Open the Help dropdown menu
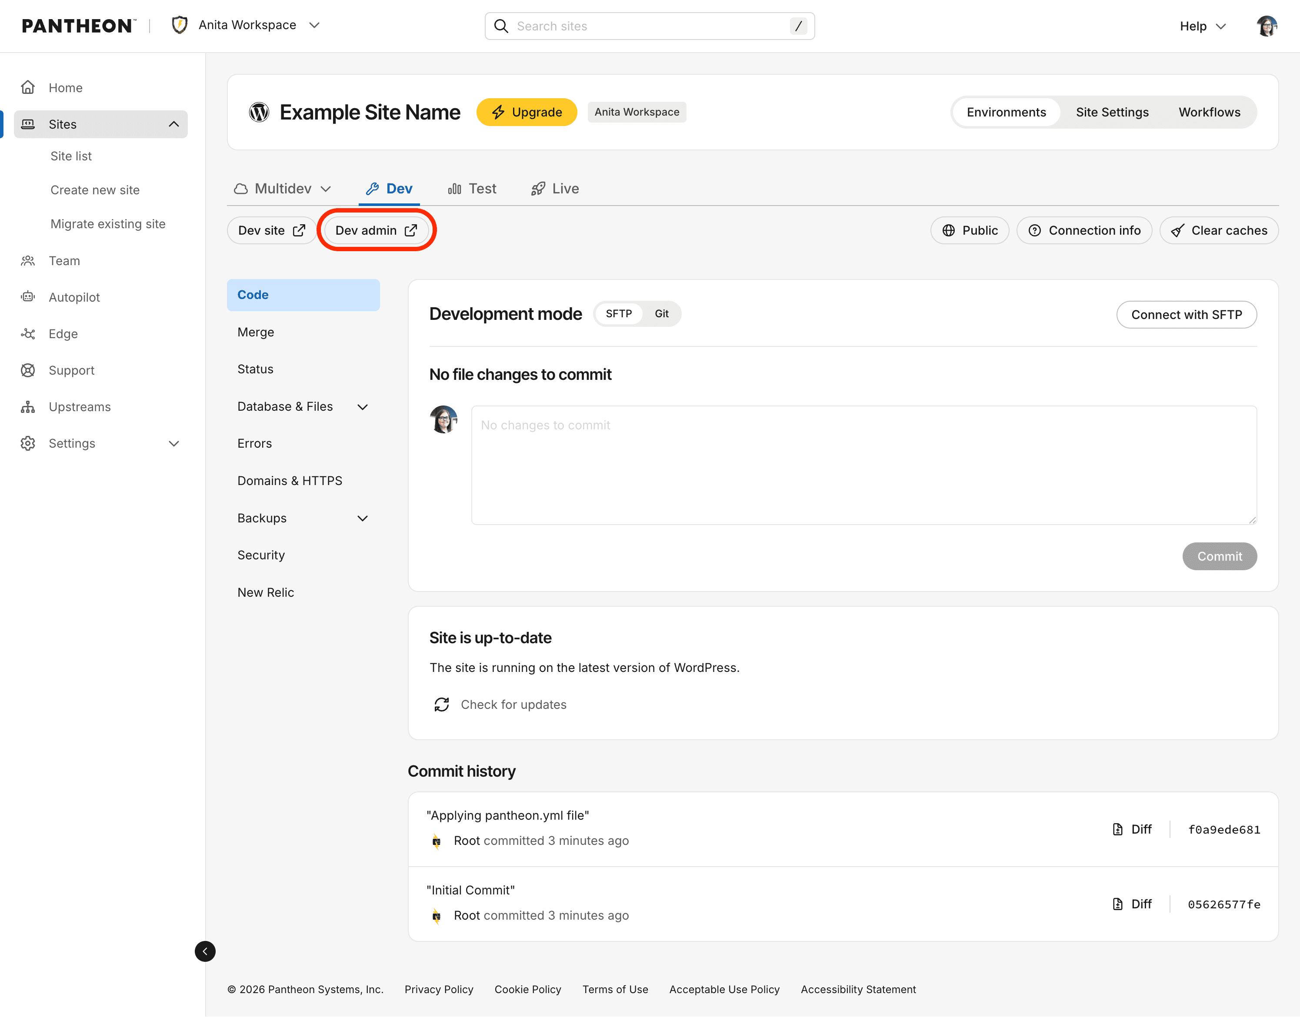Screen dimensions: 1300x1017 pyautogui.click(x=1203, y=26)
